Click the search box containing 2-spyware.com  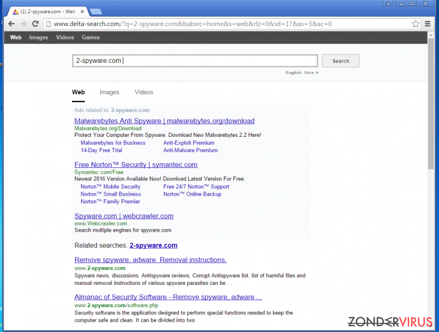(x=195, y=61)
